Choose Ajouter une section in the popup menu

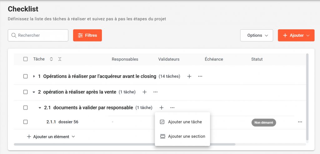pos(186,136)
